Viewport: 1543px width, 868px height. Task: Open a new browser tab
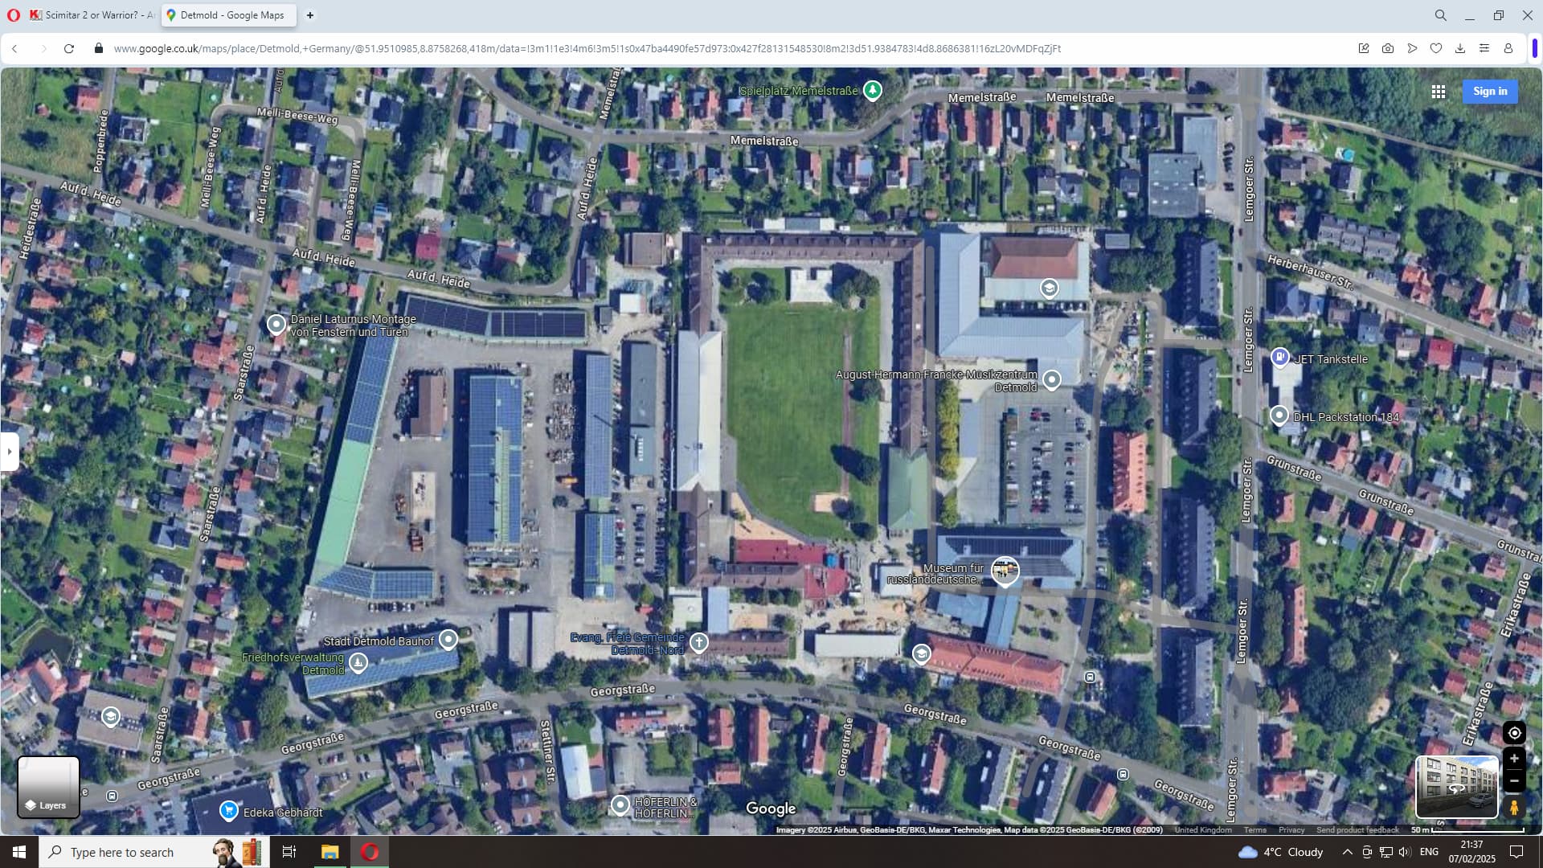[310, 15]
